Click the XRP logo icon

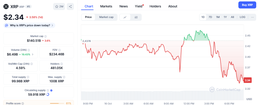(6, 7)
